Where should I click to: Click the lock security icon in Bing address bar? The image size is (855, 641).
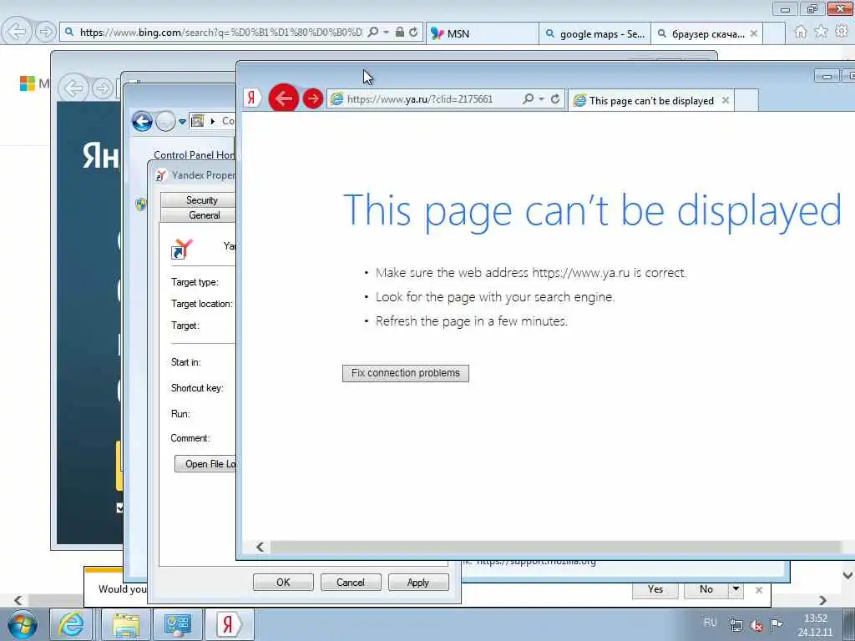[400, 33]
